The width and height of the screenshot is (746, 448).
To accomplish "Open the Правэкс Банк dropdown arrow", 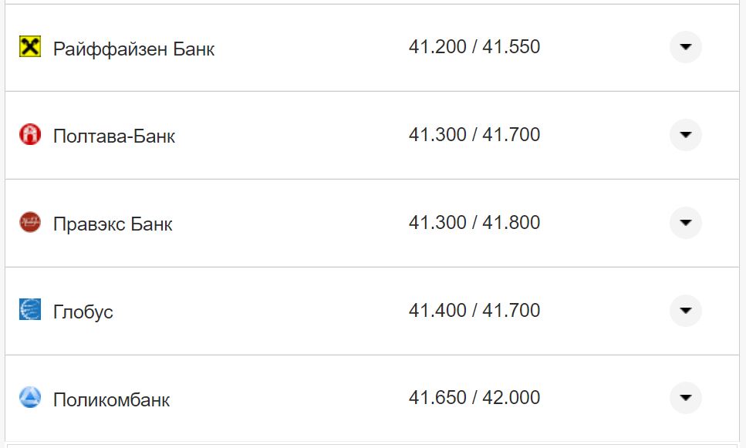I will (x=685, y=223).
